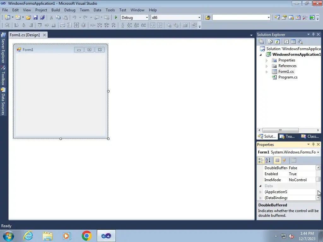Show Properties list in Properties panel
This screenshot has height=242, width=323.
coord(277,160)
